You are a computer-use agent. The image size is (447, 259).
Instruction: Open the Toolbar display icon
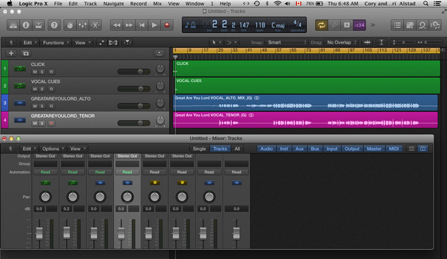click(x=38, y=25)
